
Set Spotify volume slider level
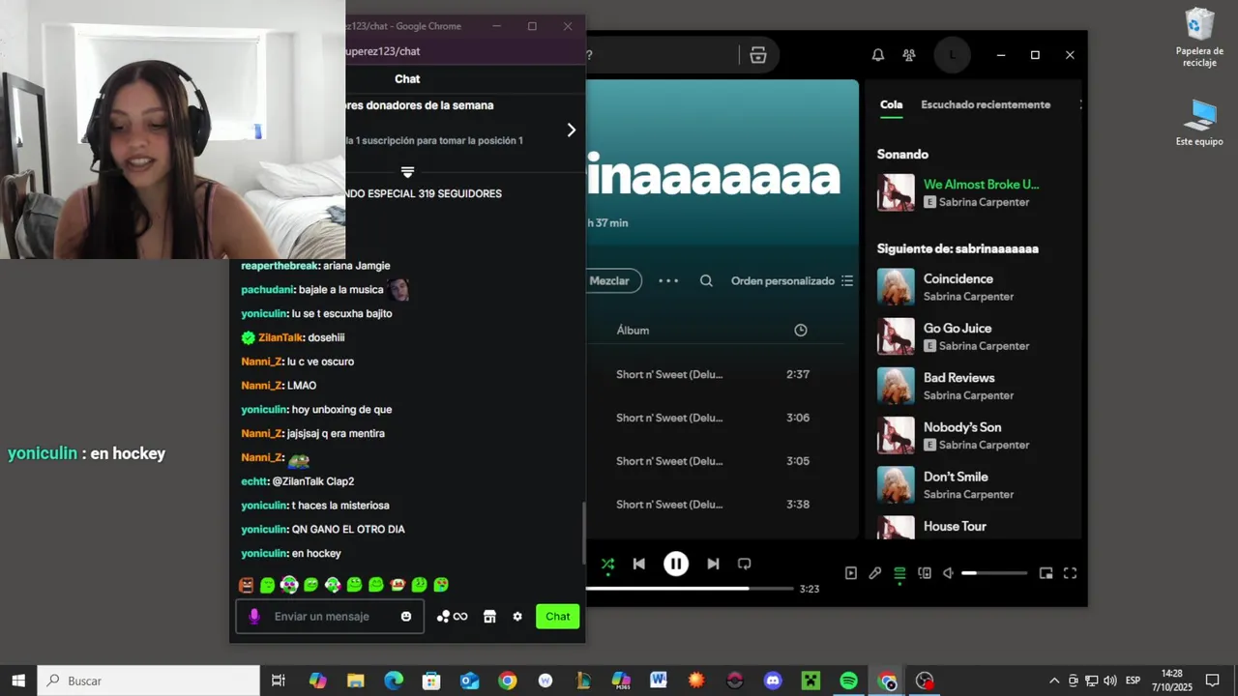pyautogui.click(x=994, y=573)
